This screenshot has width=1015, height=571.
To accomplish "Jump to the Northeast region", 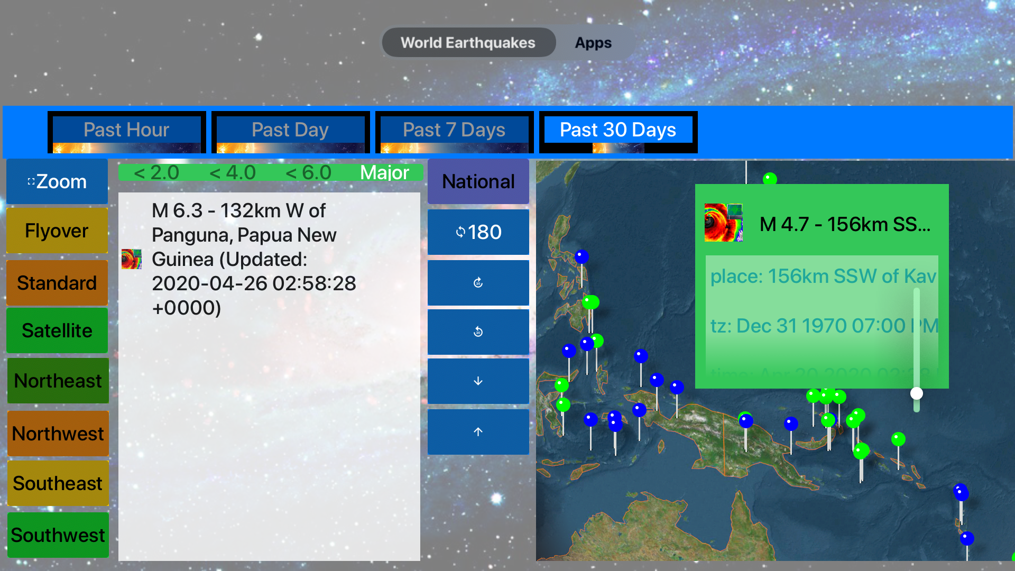I will [58, 381].
